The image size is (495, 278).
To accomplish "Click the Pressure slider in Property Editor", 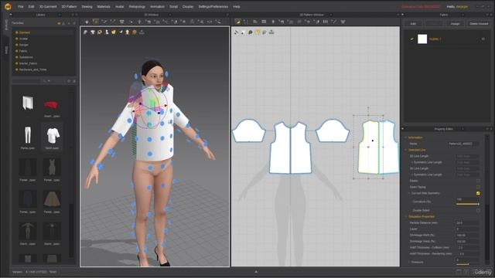I will (463, 264).
